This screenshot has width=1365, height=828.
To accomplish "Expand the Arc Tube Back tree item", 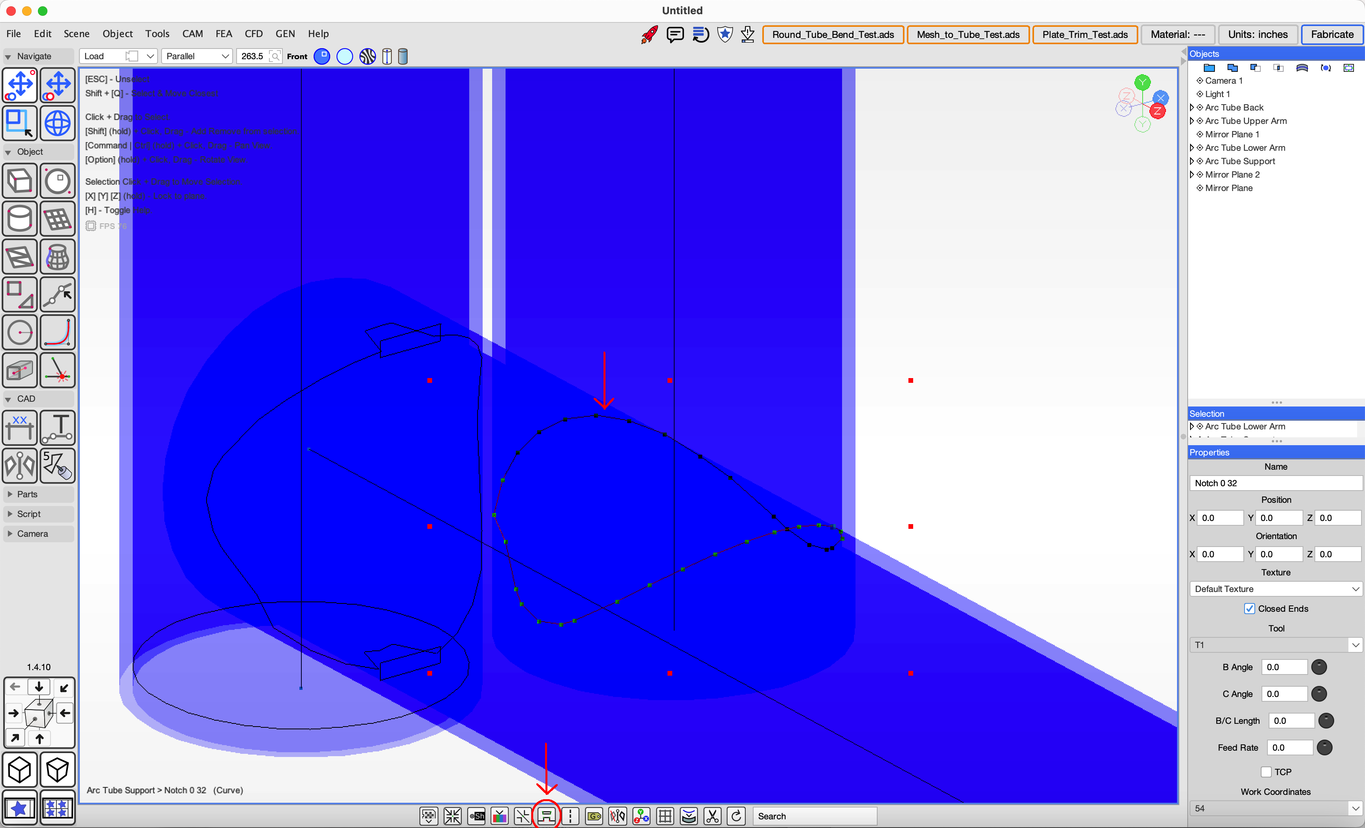I will [1192, 107].
